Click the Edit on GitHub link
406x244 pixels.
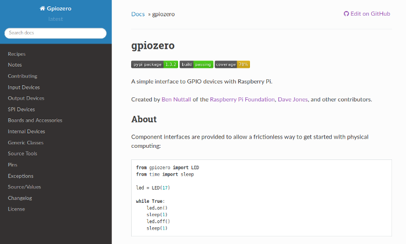[x=367, y=13]
